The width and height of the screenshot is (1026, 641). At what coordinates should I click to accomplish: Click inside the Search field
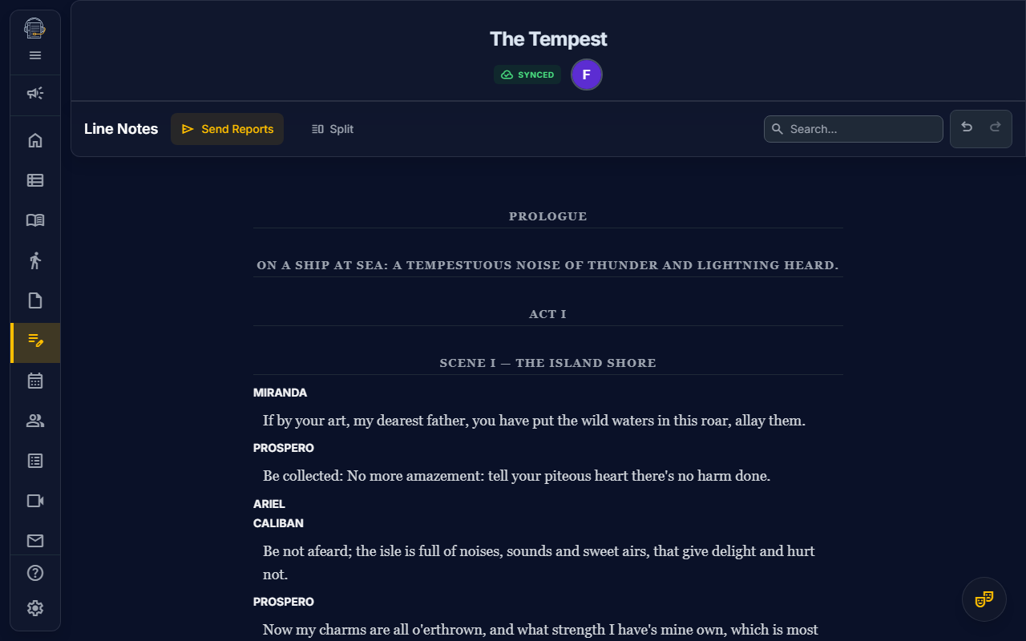click(853, 128)
